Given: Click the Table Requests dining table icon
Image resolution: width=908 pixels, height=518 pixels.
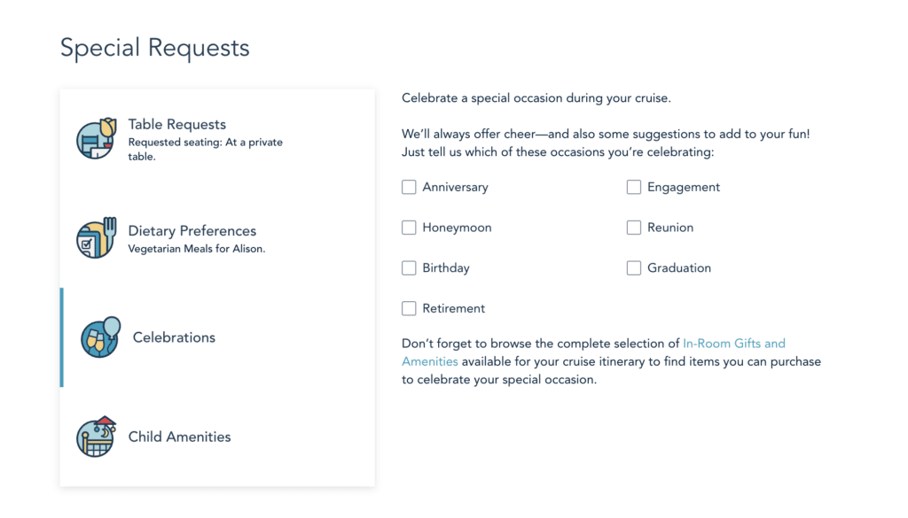Looking at the screenshot, I should [96, 138].
